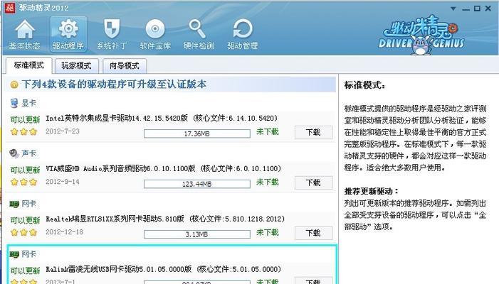Click the date 2012-12-18
499x284 pixels.
tap(64, 232)
